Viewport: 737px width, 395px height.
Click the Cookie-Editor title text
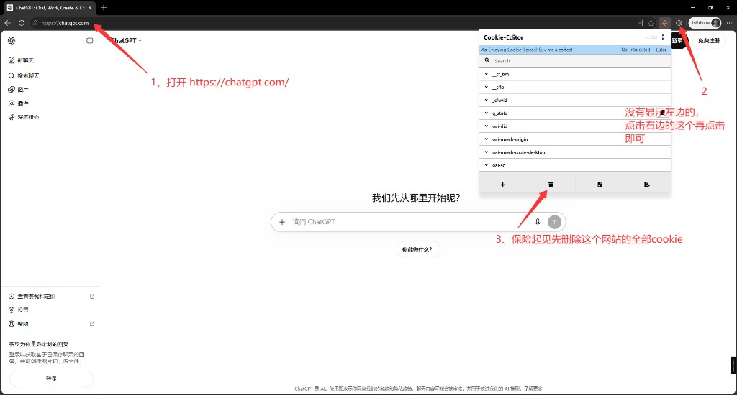[x=503, y=37]
